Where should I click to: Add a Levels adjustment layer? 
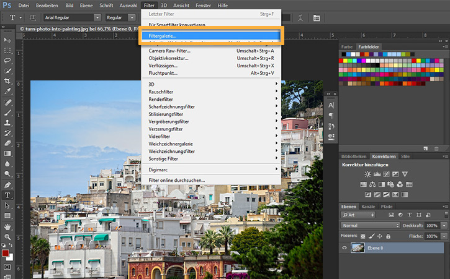(377, 174)
